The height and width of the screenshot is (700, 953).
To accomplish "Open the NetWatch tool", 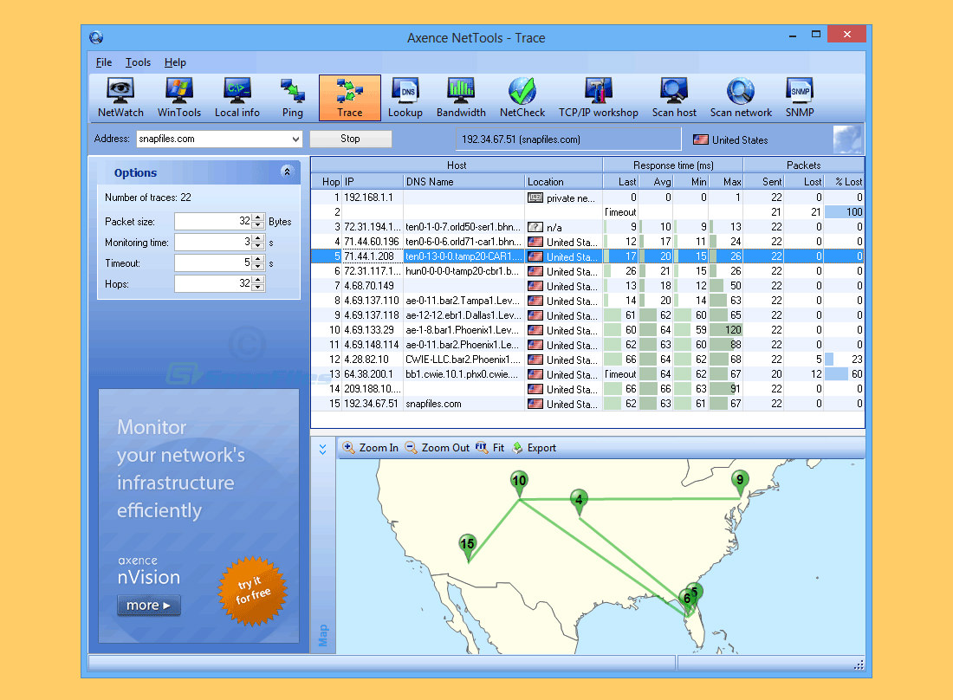I will point(120,96).
